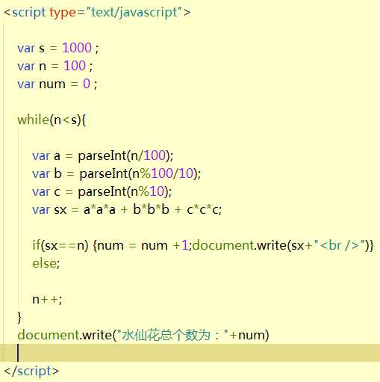Click the 'var c = parseInt(n%10);' line
This screenshot has height=382, width=380.
[x=102, y=191]
